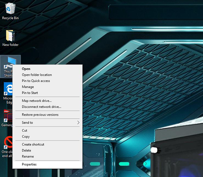Choose Delete from the context menu
203x177 pixels.
pos(26,150)
